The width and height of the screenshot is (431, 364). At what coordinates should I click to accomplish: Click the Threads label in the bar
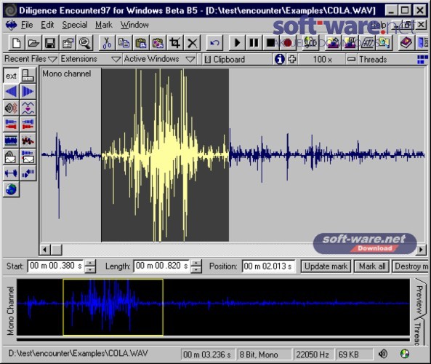coord(373,60)
